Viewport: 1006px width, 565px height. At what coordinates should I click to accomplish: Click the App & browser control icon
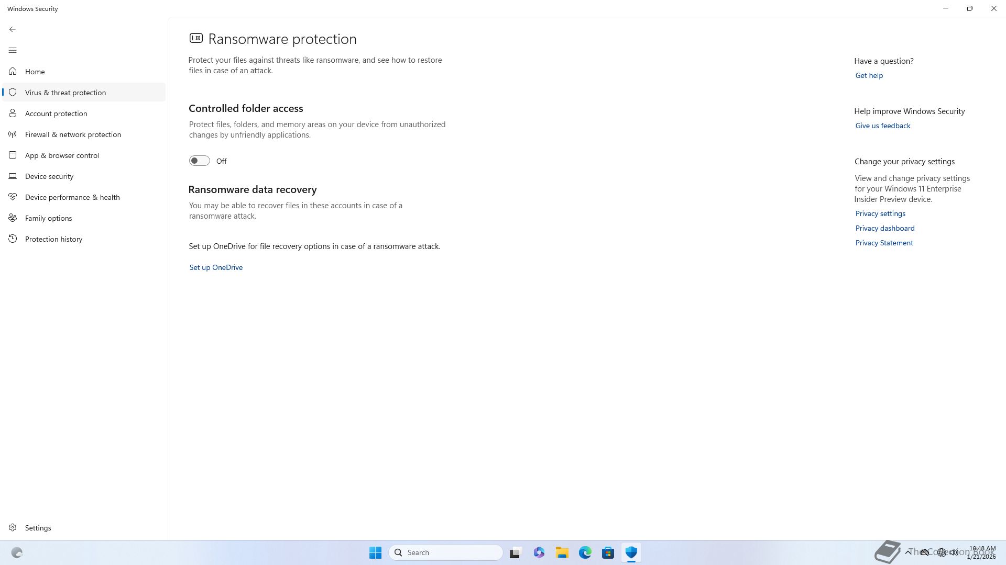point(13,155)
